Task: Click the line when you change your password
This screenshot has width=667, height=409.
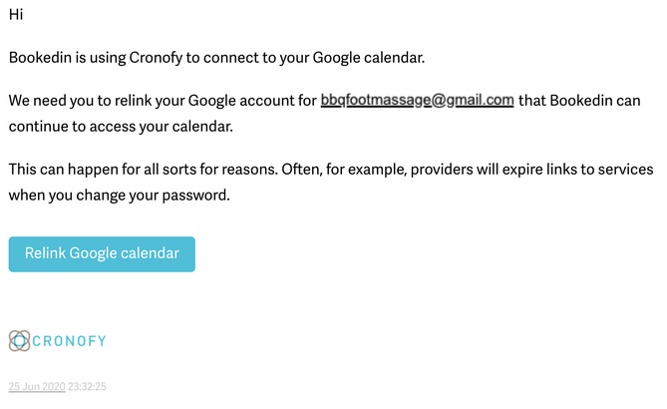Action: coord(119,196)
